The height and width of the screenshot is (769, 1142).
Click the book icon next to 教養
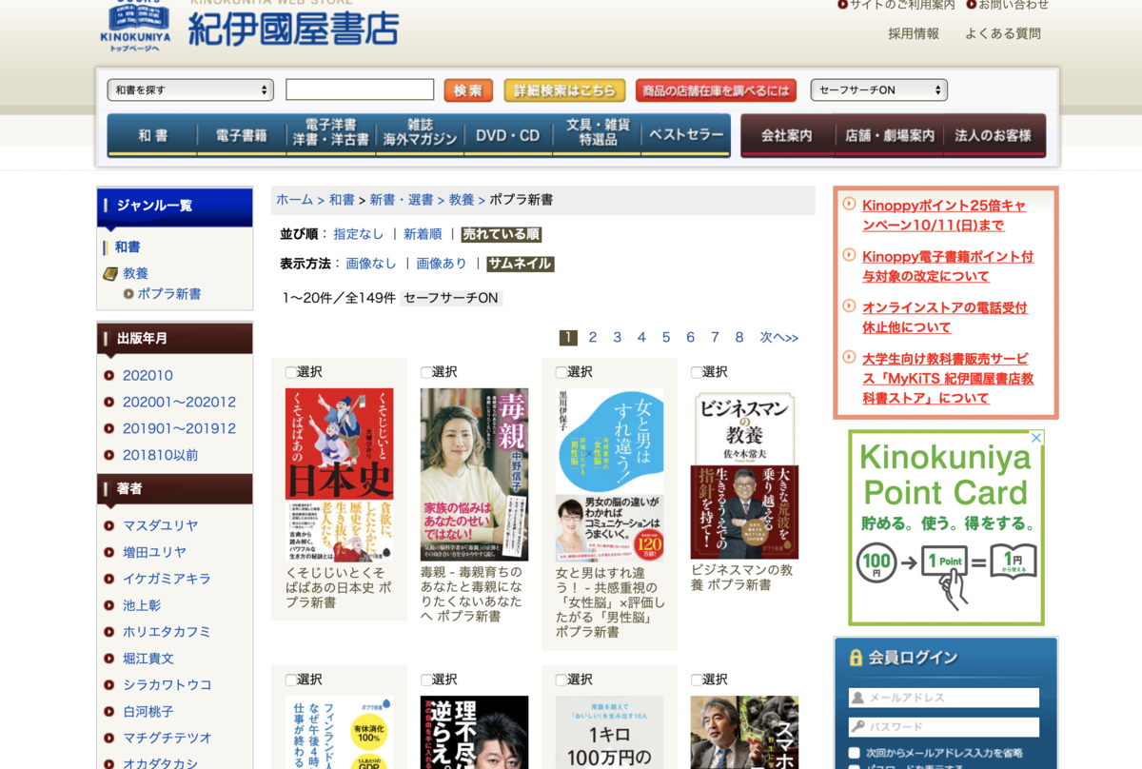[110, 274]
